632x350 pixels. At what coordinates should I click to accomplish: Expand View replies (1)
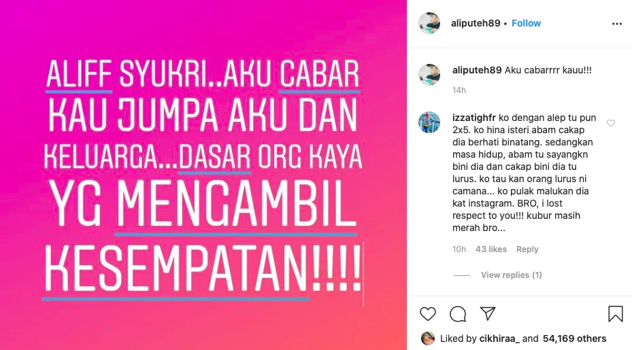(511, 275)
